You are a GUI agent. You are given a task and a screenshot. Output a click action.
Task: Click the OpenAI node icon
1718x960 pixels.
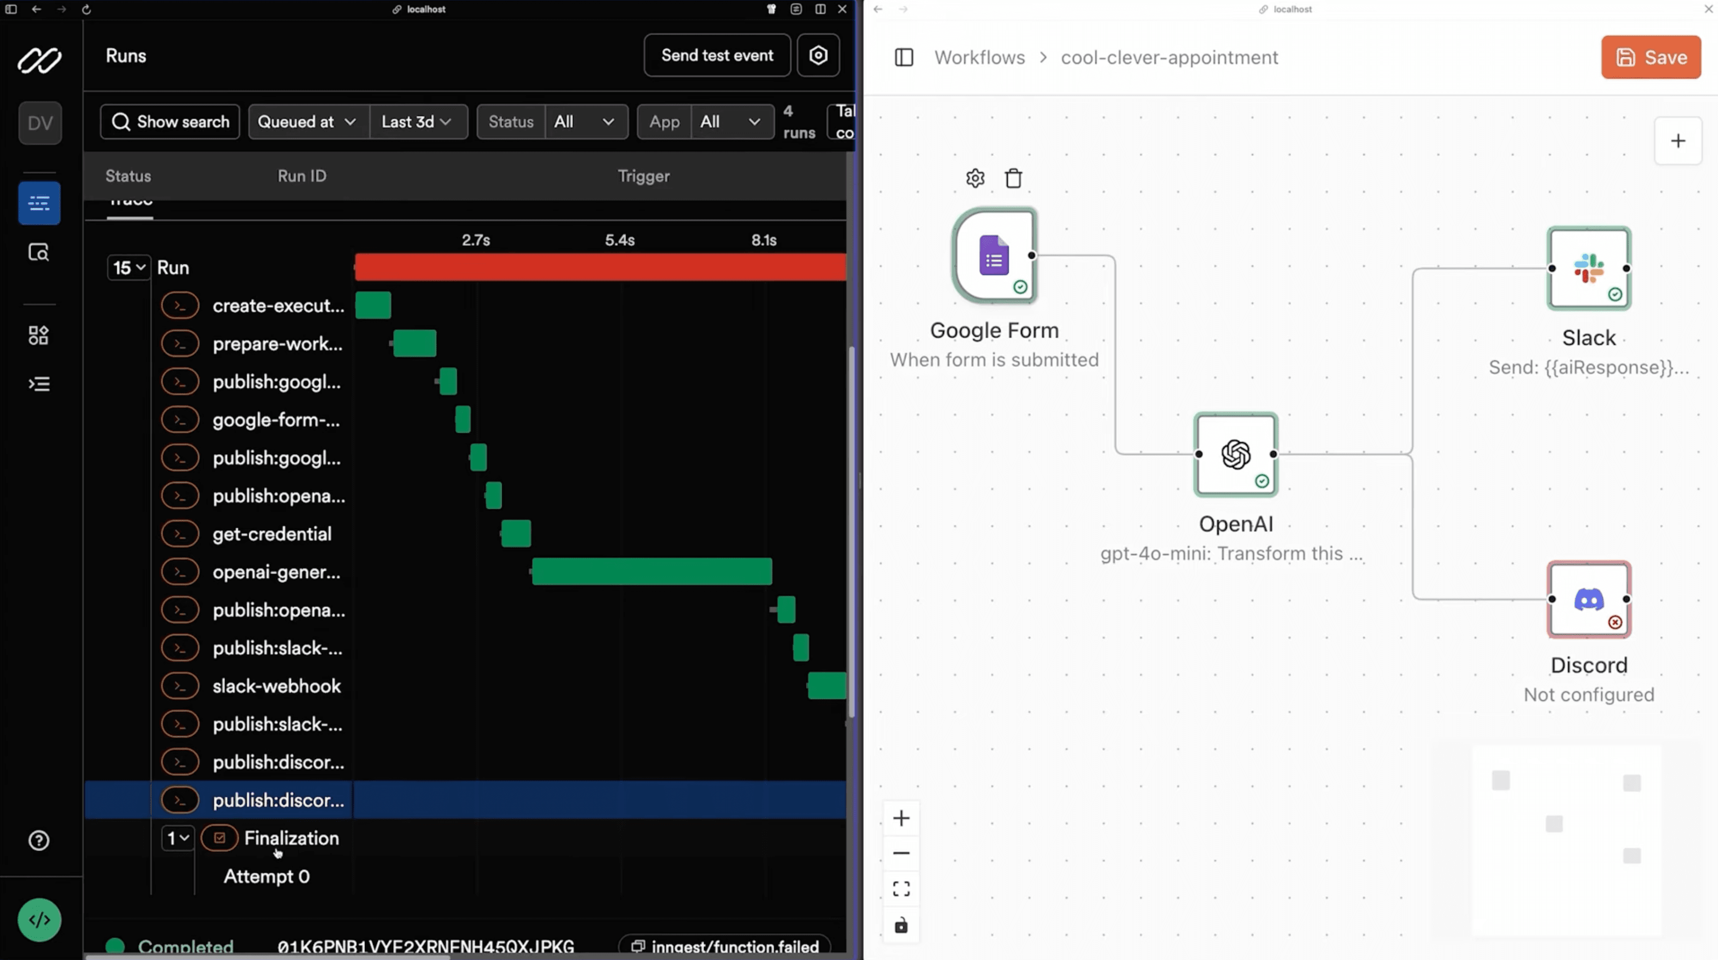[1235, 455]
